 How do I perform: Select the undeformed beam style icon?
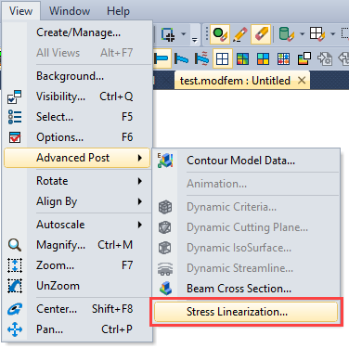tap(161, 58)
